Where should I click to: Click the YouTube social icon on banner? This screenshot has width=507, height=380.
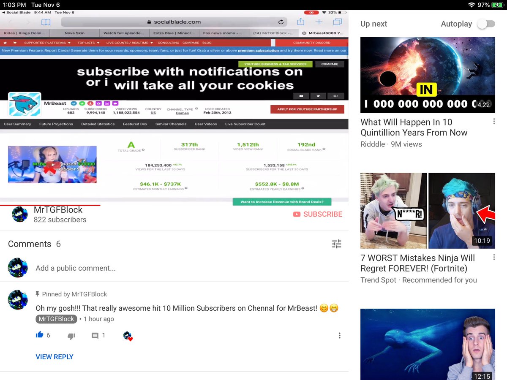pos(301,96)
